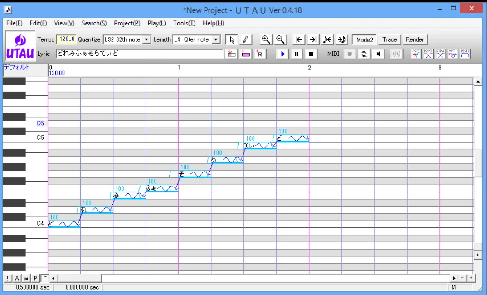Click the デフォルト voicebank label
The height and width of the screenshot is (295, 487).
pyautogui.click(x=17, y=67)
